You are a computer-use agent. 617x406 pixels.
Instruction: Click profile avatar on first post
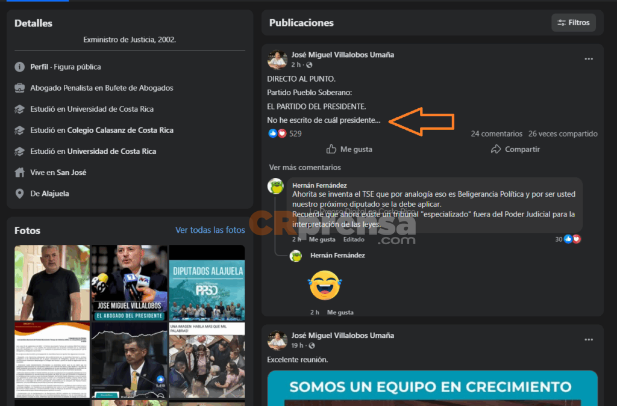tap(277, 60)
